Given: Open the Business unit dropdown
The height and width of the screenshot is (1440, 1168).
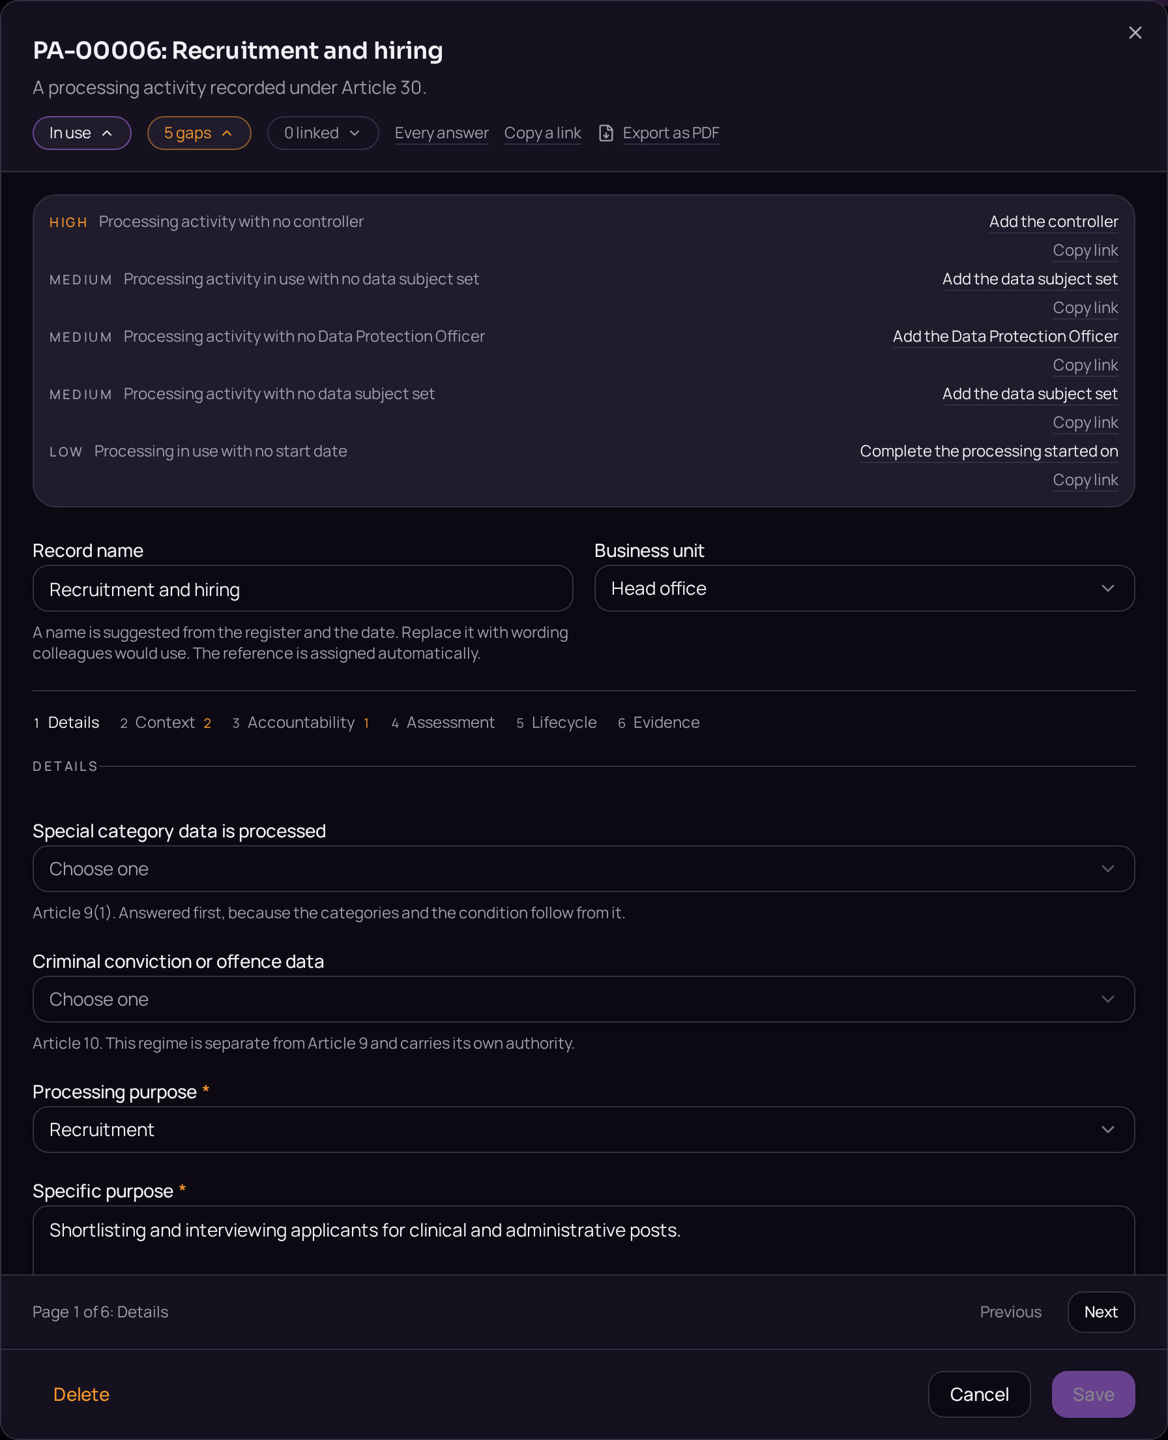Looking at the screenshot, I should (864, 588).
